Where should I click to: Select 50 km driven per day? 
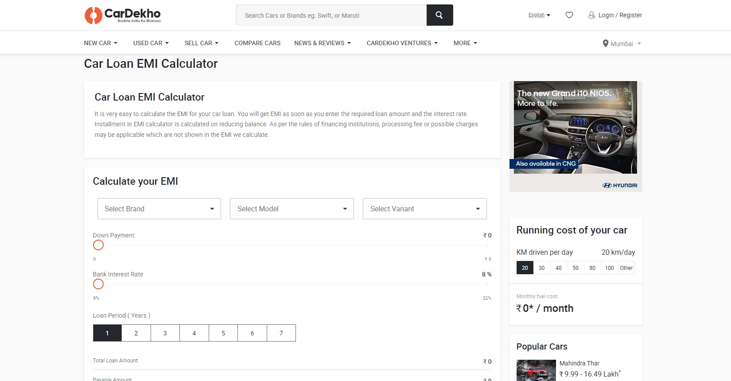575,268
